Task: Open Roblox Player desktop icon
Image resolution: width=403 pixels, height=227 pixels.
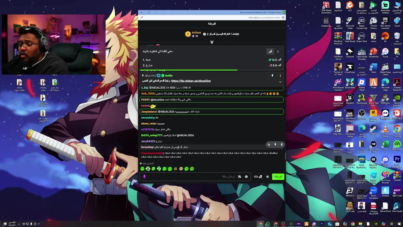Action: point(361,84)
